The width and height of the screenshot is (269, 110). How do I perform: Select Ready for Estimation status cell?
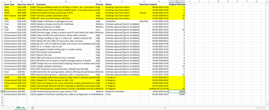pyautogui.click(x=122, y=92)
